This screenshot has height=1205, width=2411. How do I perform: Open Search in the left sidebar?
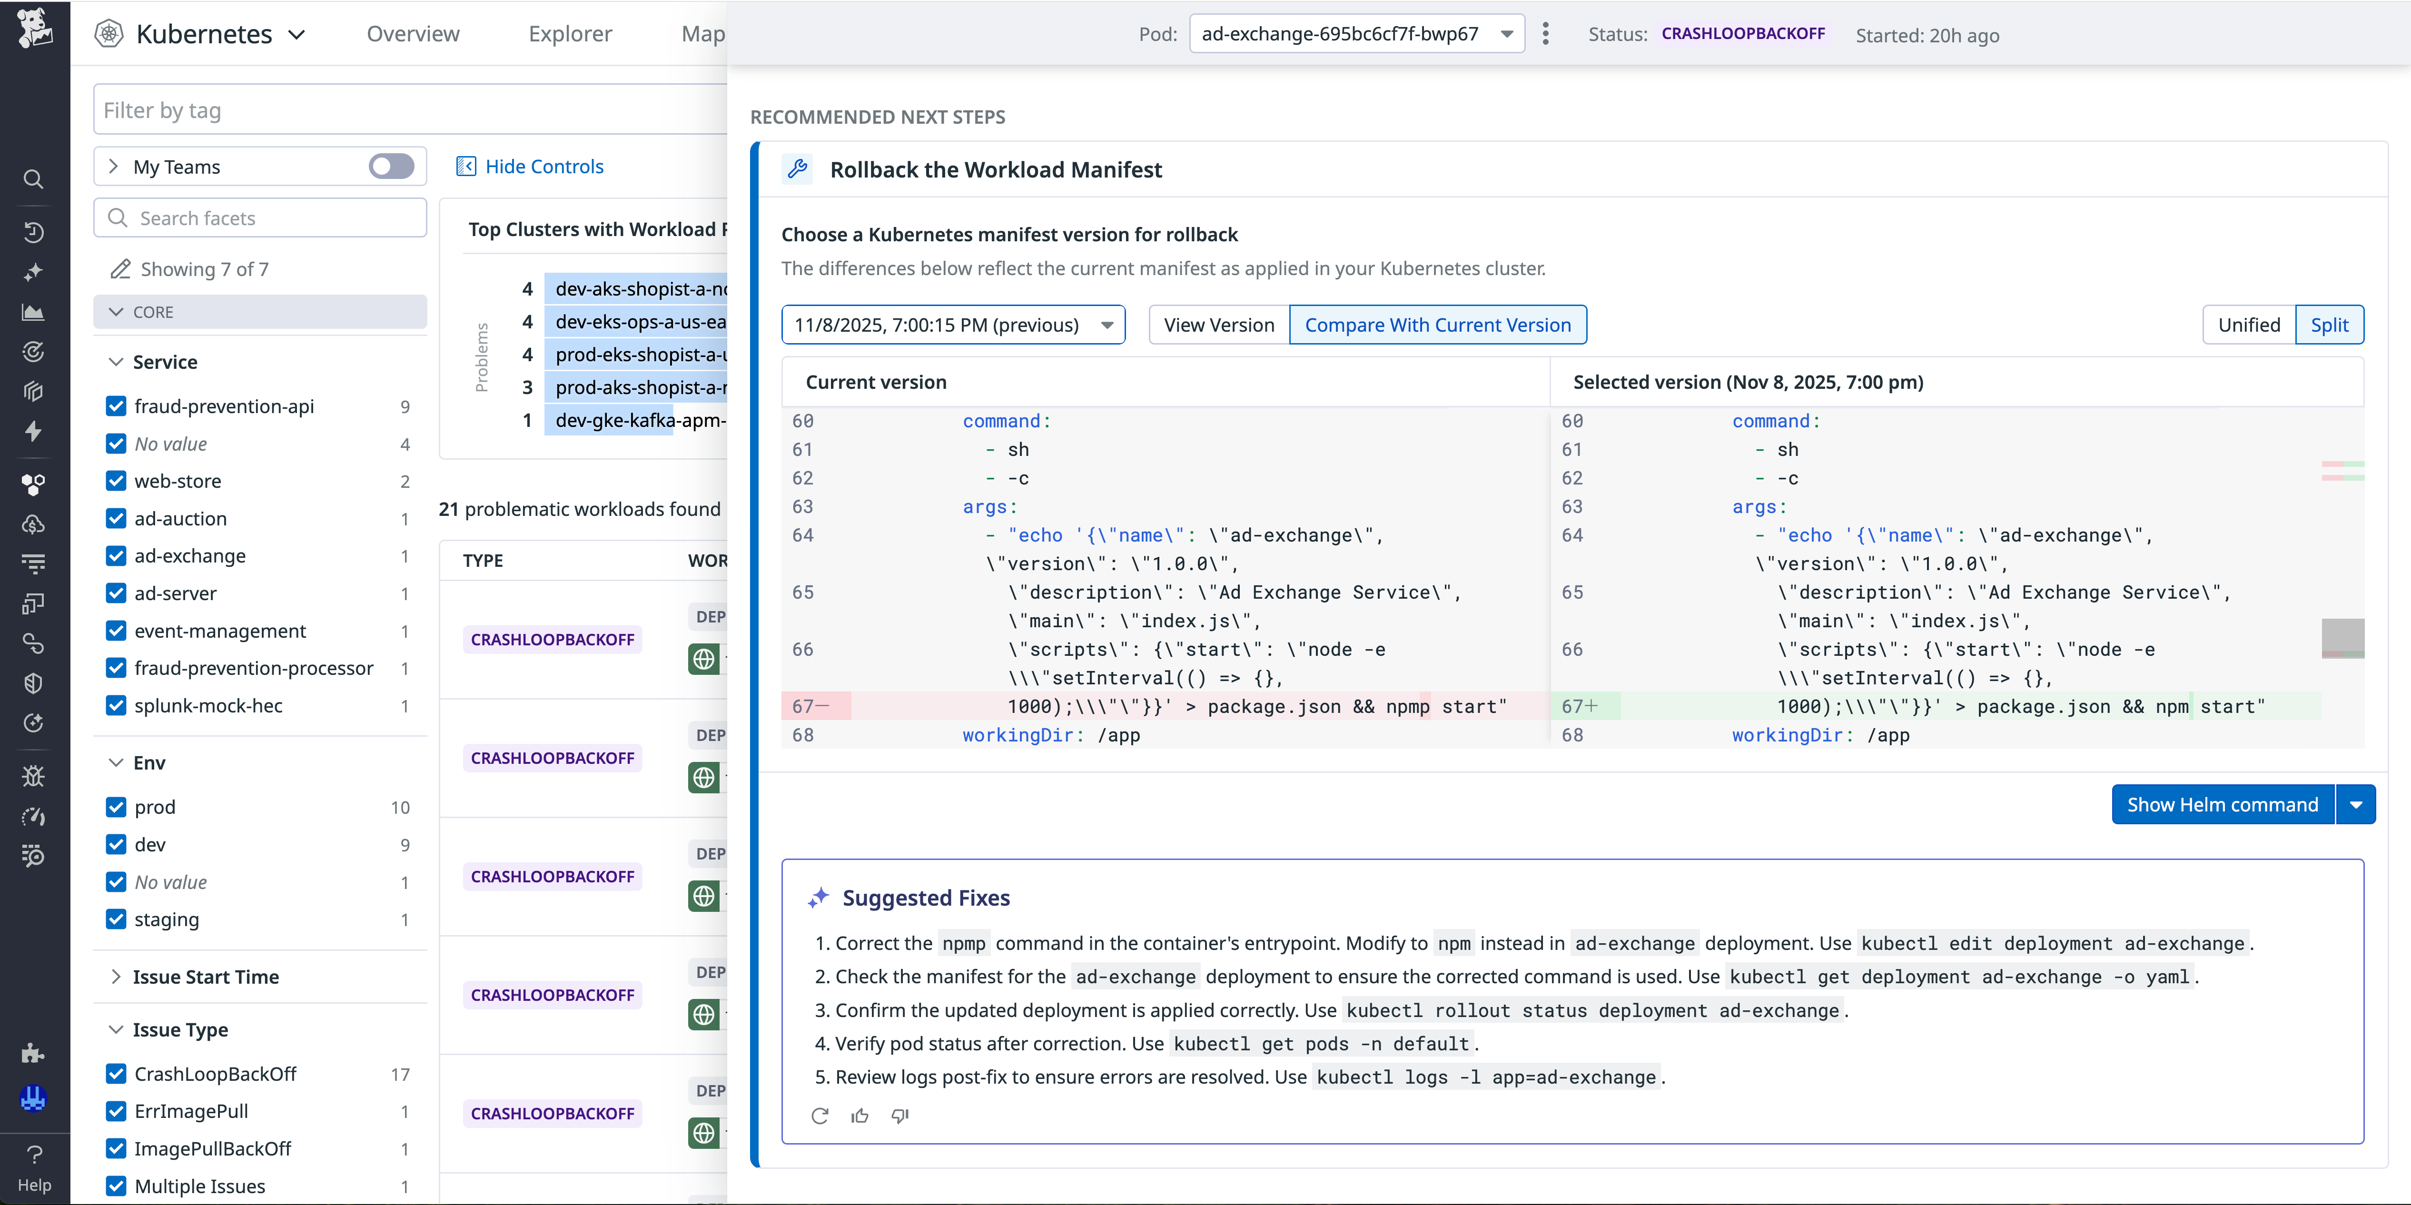[x=34, y=178]
